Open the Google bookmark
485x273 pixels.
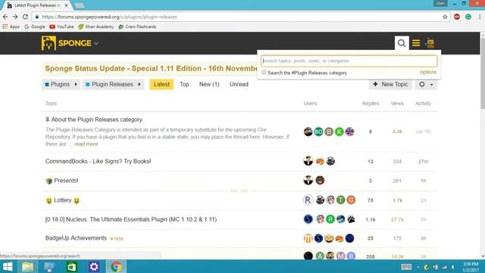pyautogui.click(x=35, y=27)
